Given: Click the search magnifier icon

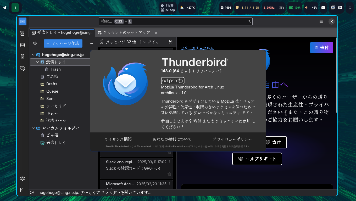Looking at the screenshot, I should (x=249, y=21).
